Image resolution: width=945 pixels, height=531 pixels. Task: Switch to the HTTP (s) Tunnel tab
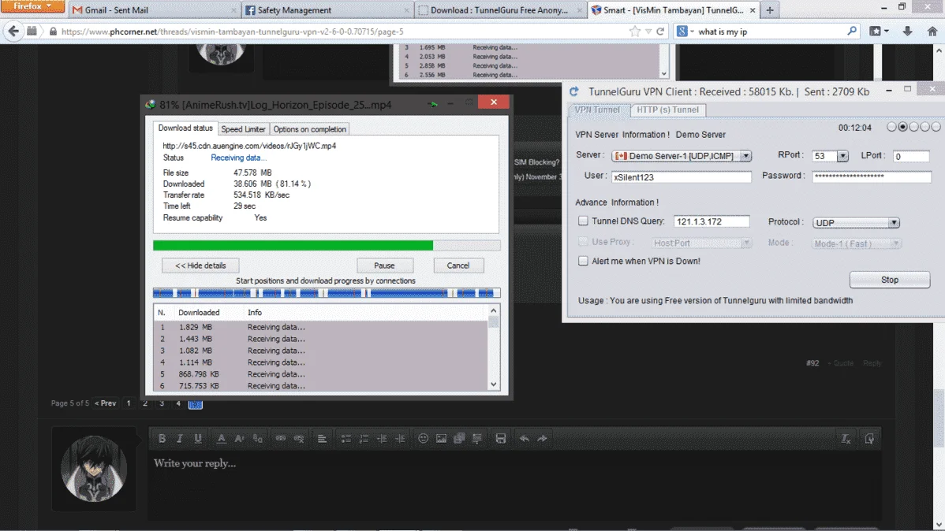(668, 110)
